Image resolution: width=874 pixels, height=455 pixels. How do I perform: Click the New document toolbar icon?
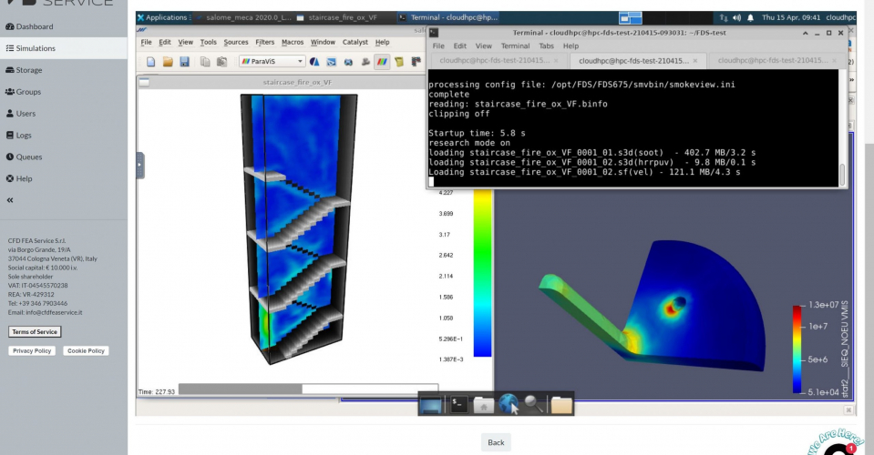[x=151, y=61]
